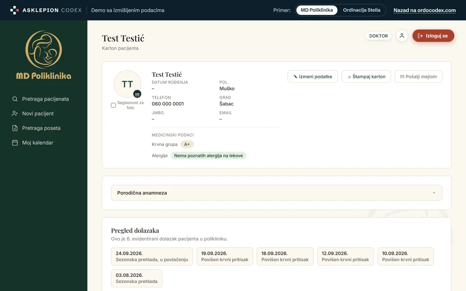Click the Pregled dolazaka heading
The image size is (466, 291).
(x=135, y=230)
